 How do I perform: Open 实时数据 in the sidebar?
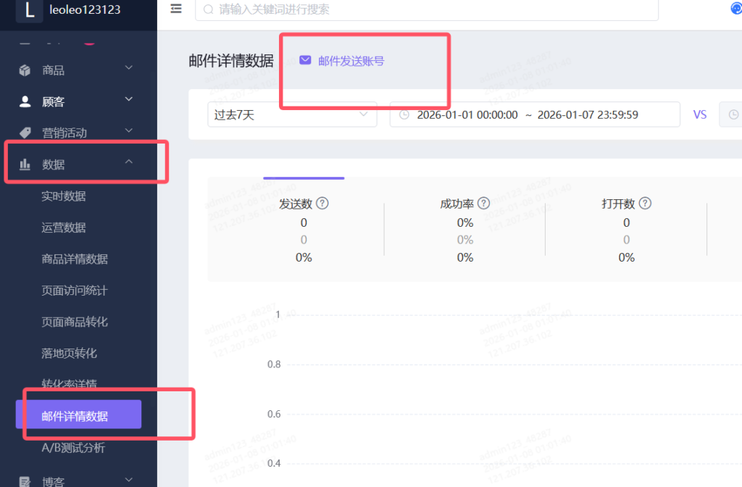pyautogui.click(x=64, y=196)
